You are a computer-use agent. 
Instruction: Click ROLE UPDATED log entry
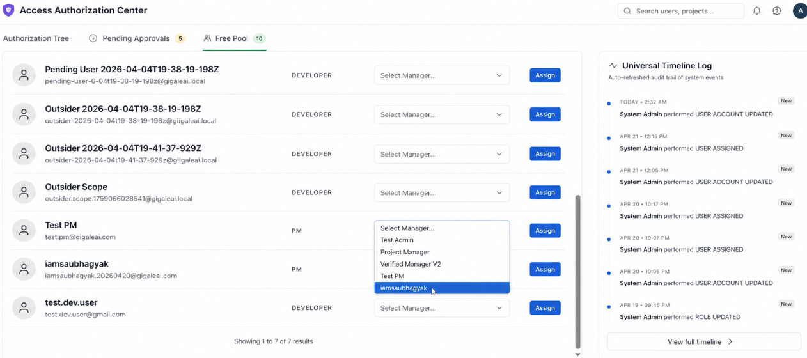[680, 317]
